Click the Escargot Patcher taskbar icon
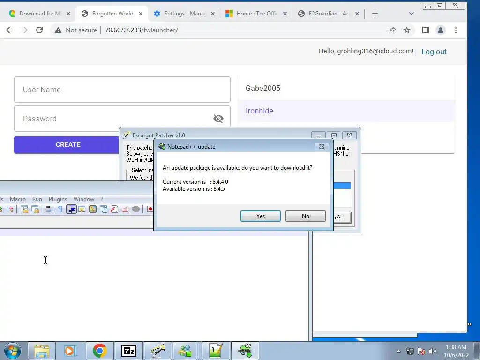 point(157,351)
